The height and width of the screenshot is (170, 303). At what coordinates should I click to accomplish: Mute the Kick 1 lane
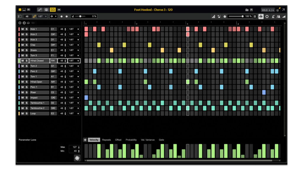pyautogui.click(x=22, y=29)
